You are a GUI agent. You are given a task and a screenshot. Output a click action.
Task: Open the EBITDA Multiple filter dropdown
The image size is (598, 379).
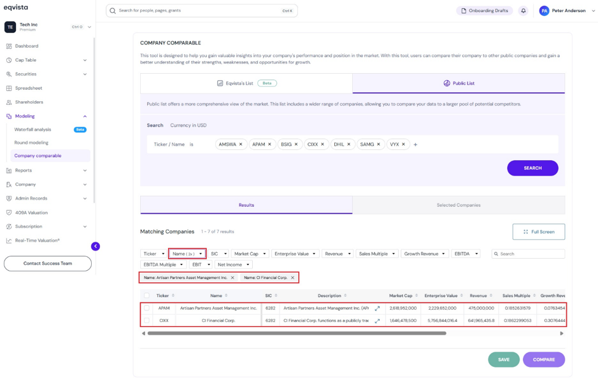163,265
